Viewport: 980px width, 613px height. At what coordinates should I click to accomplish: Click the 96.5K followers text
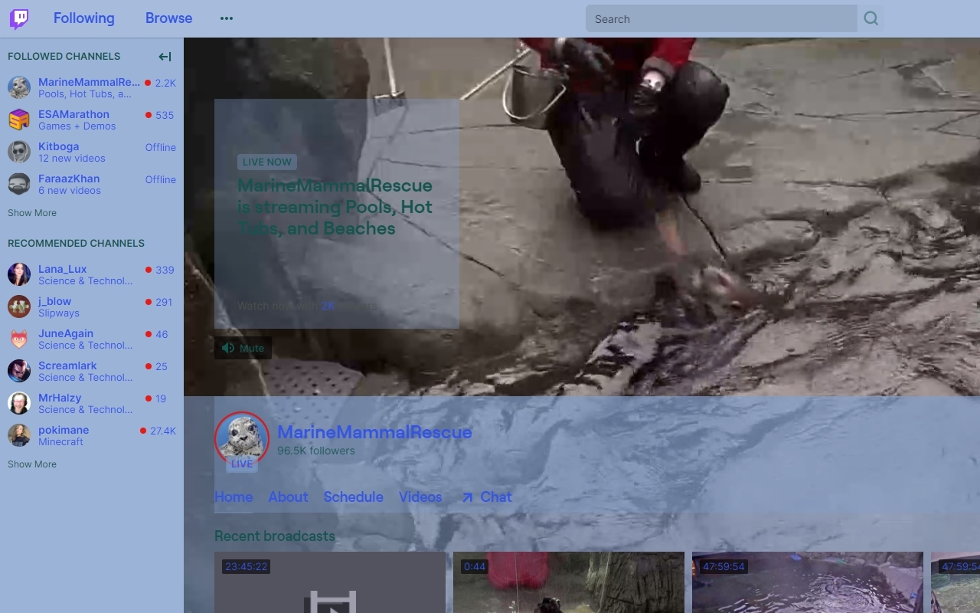coord(316,451)
